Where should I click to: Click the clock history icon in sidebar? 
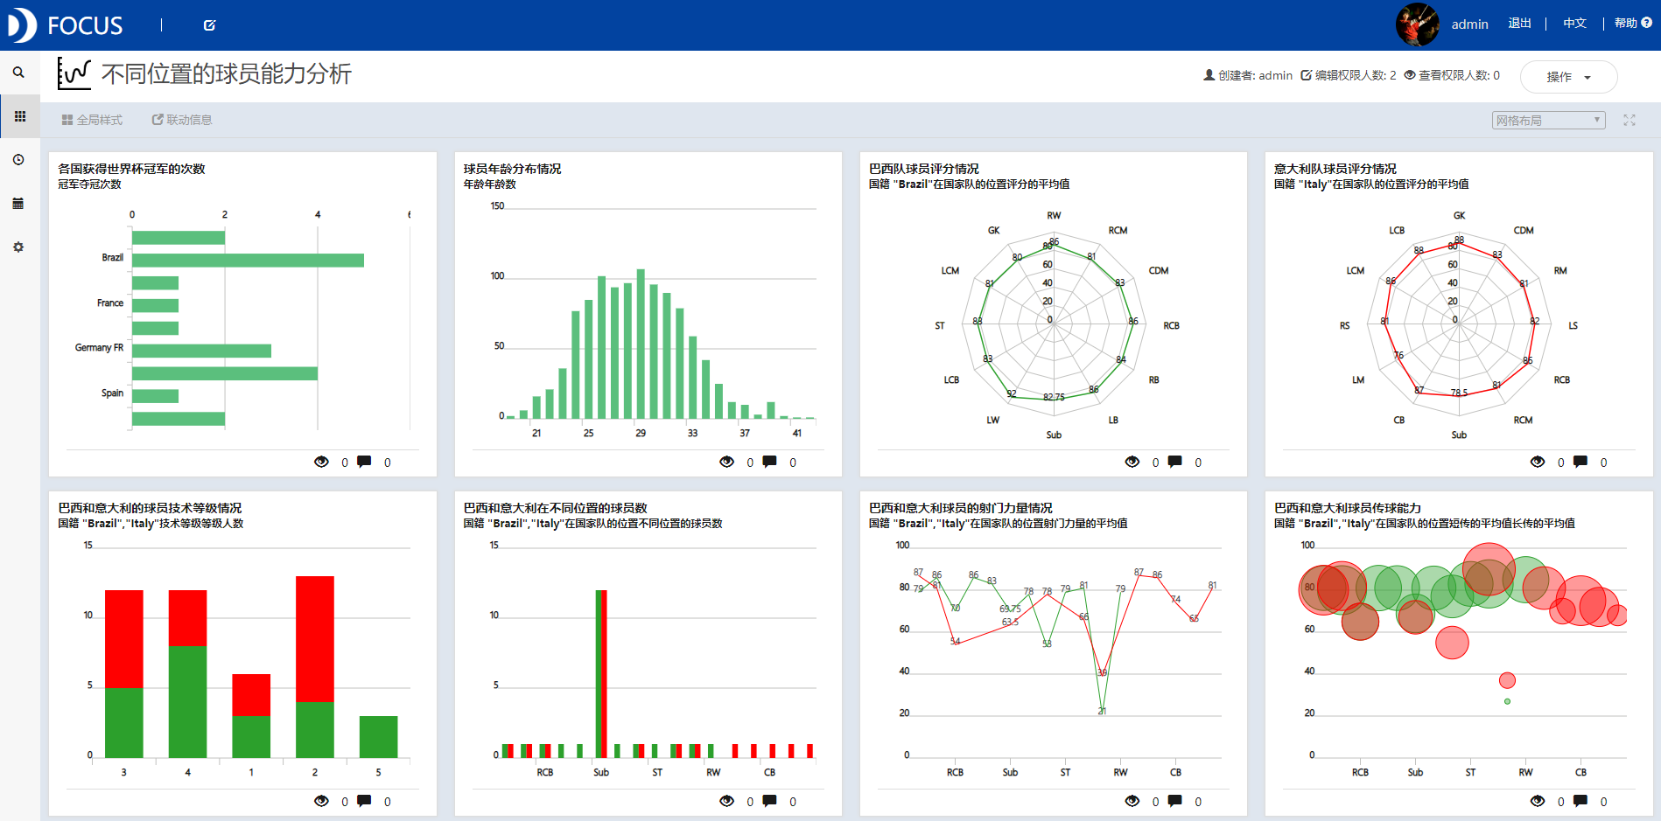(18, 160)
